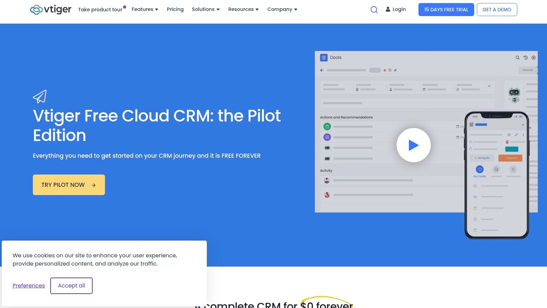Screen dimensions: 547x308
Task: Play the product demo video
Action: [414, 145]
